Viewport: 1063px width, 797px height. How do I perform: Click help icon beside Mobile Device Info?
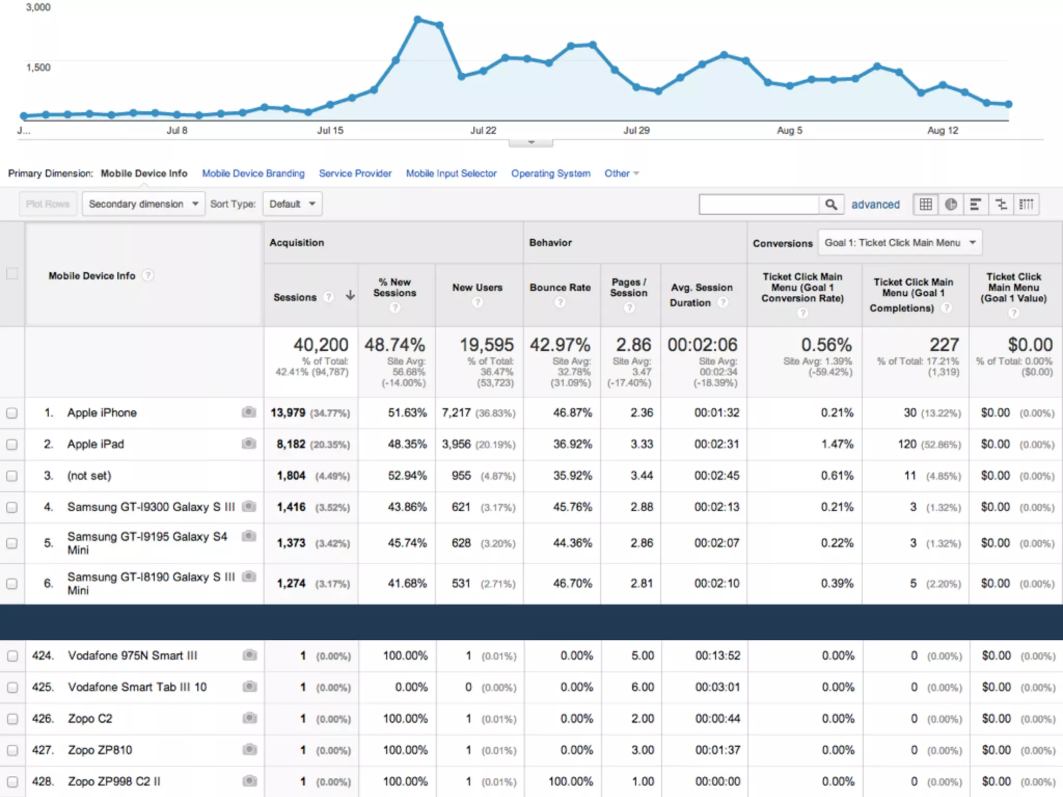point(148,276)
